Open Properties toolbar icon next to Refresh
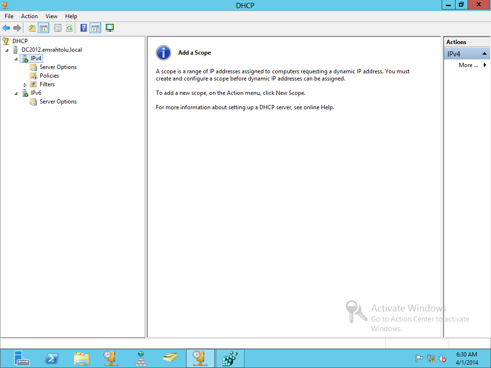Screen dimensions: 491x368 [58, 28]
